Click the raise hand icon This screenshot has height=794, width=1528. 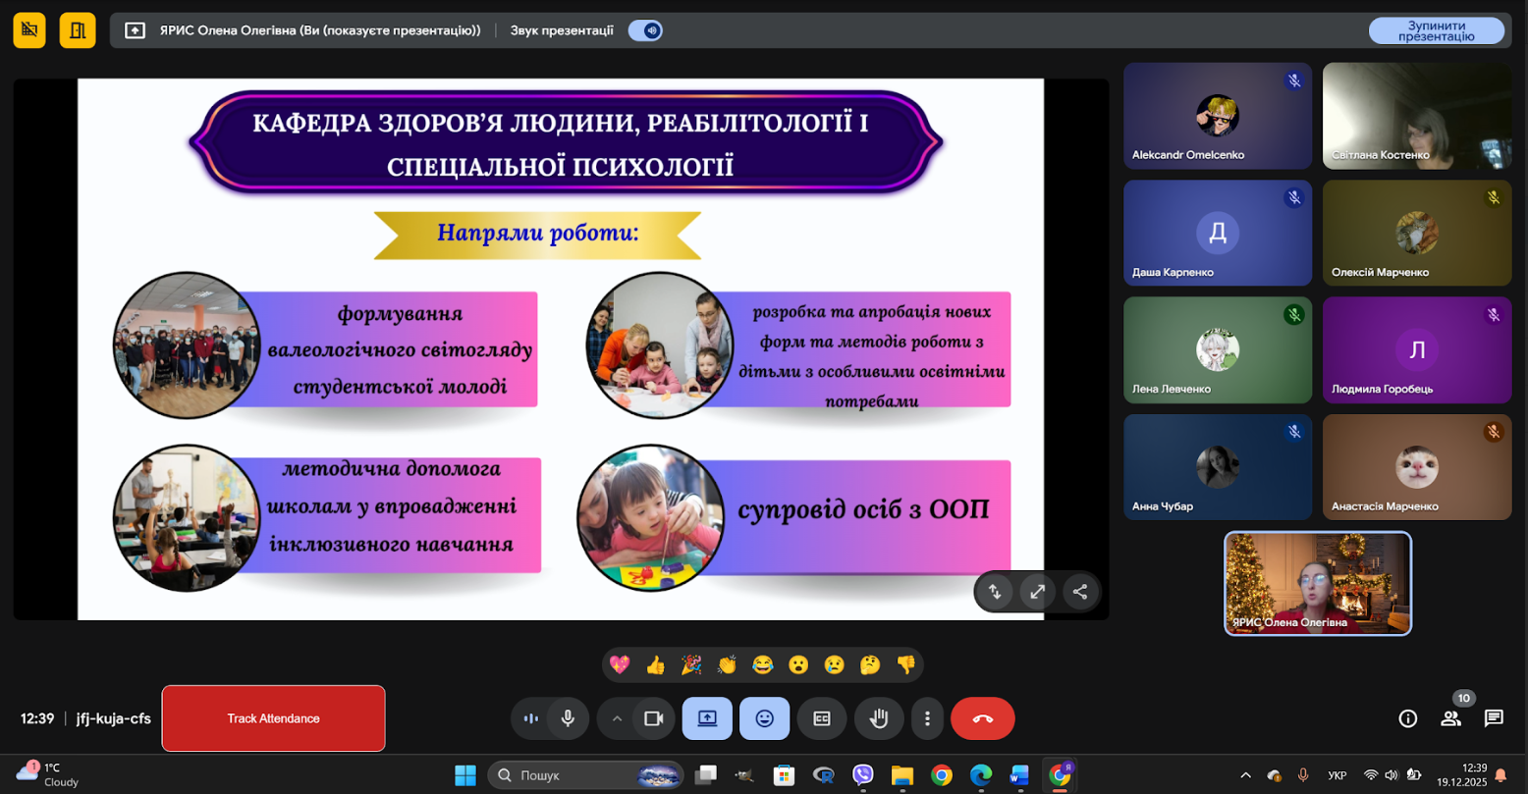pos(878,718)
